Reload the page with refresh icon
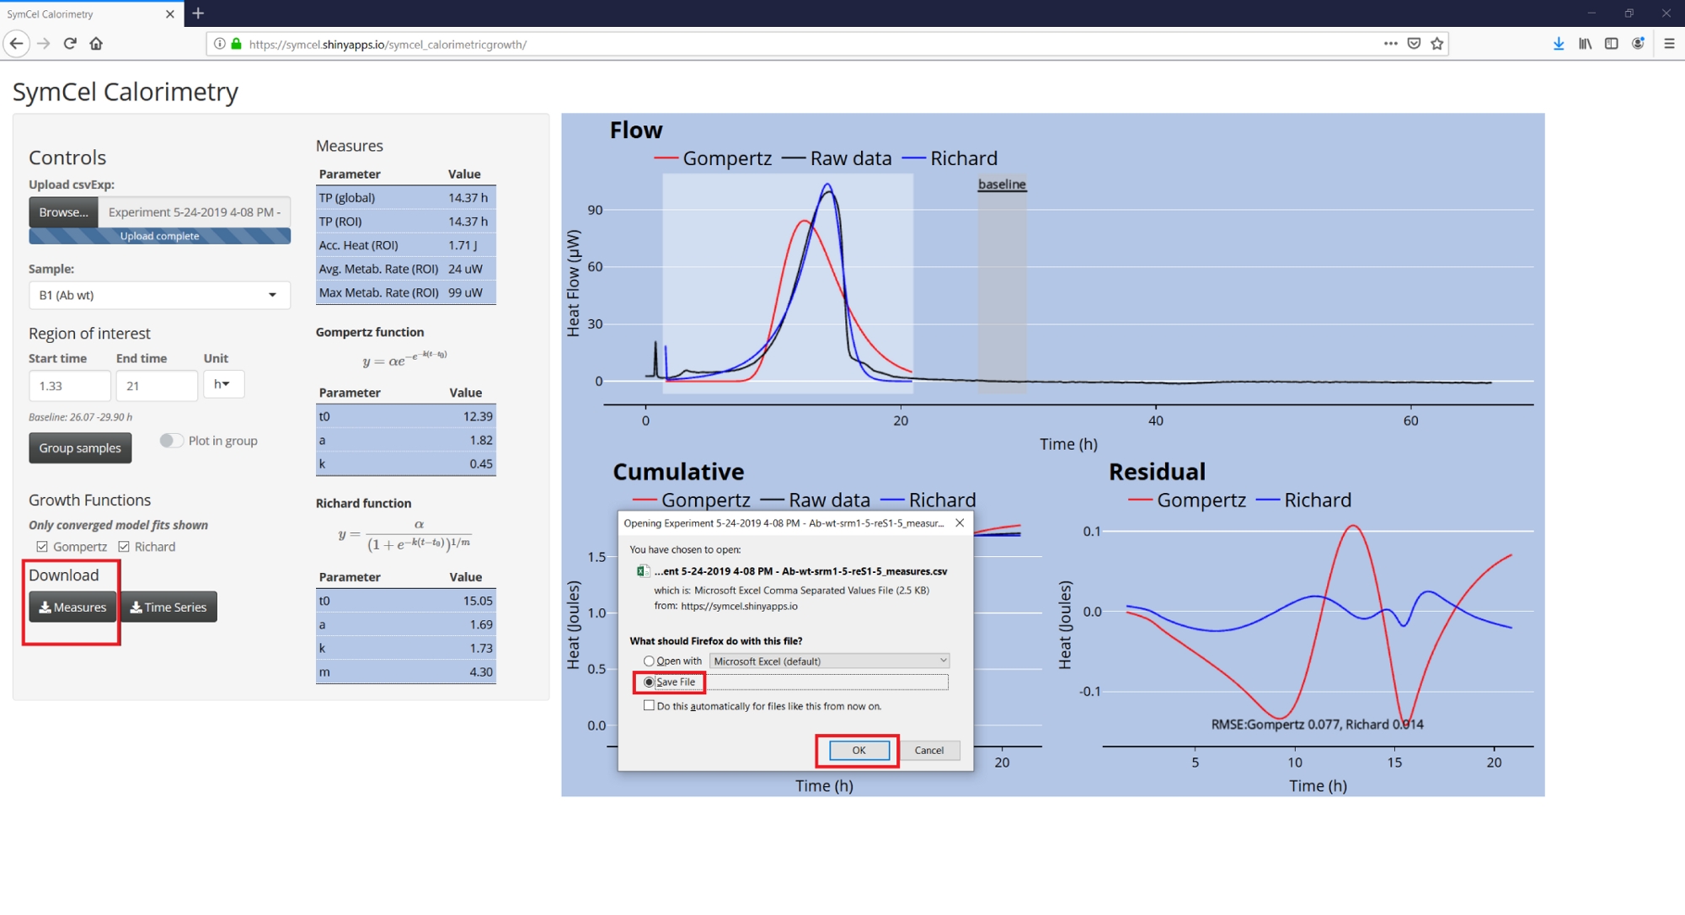 [x=70, y=44]
